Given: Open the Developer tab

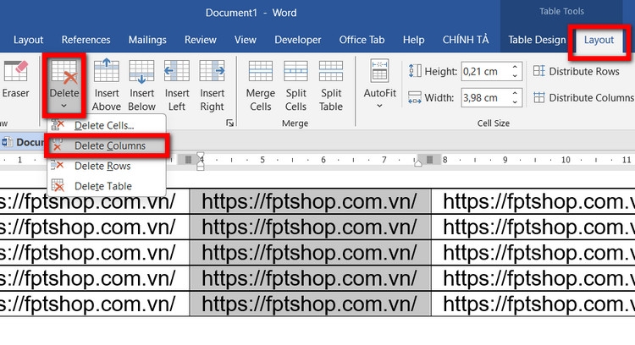Looking at the screenshot, I should (x=298, y=40).
